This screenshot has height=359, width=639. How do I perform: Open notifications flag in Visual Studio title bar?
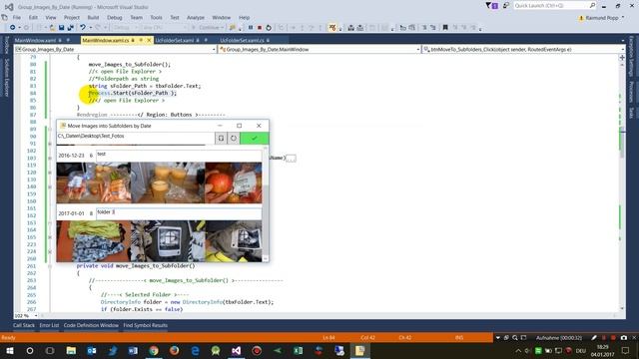click(491, 6)
